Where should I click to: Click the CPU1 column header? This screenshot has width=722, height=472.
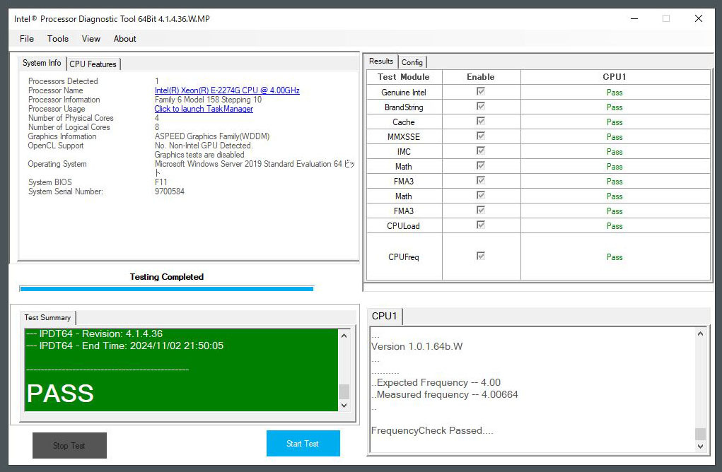[615, 77]
